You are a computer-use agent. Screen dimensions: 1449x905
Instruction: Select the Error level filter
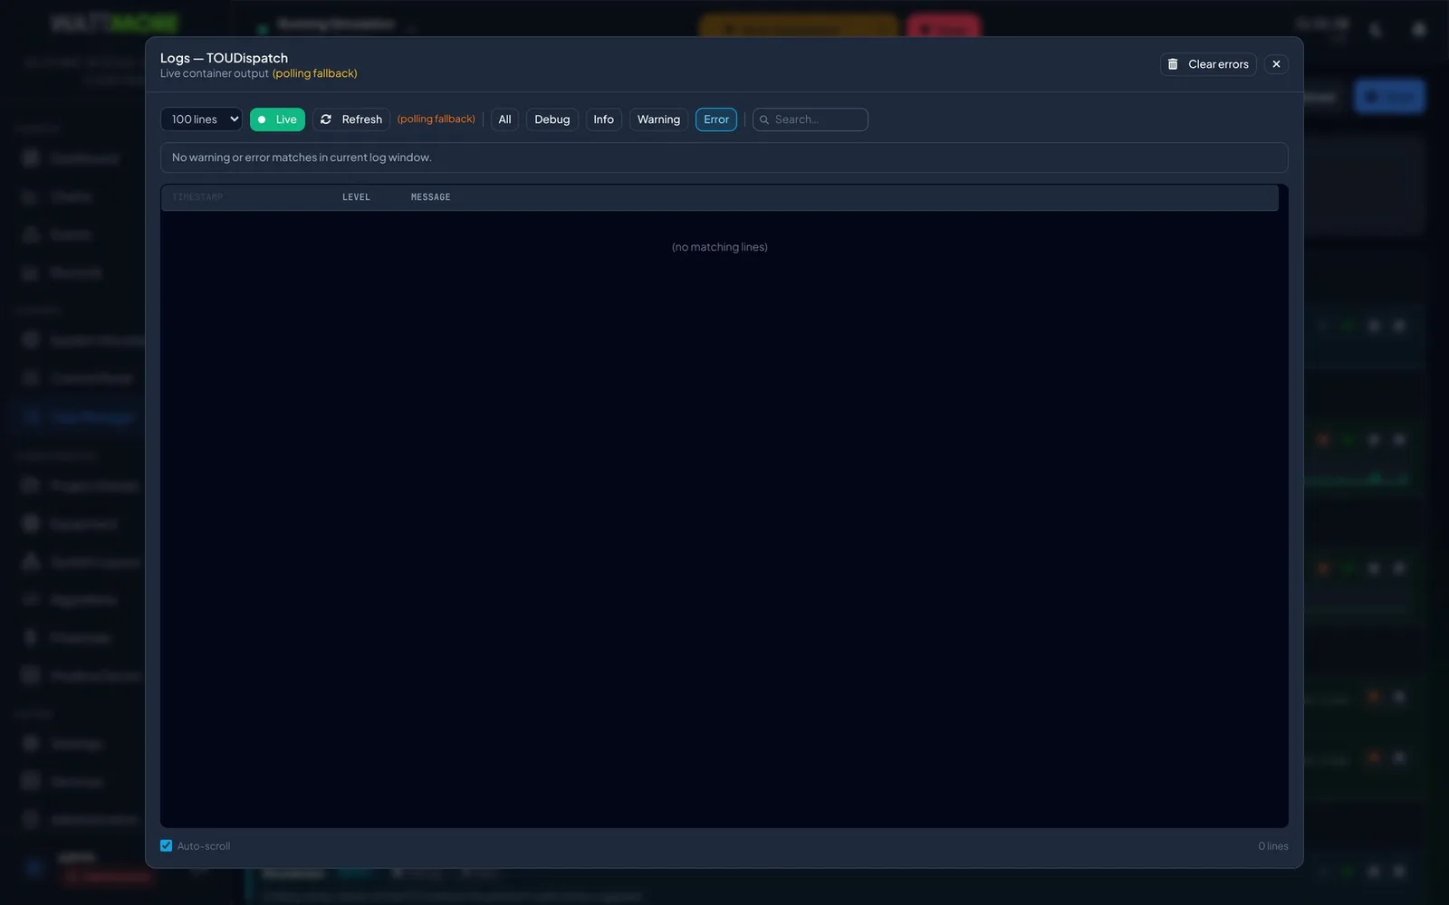(716, 119)
